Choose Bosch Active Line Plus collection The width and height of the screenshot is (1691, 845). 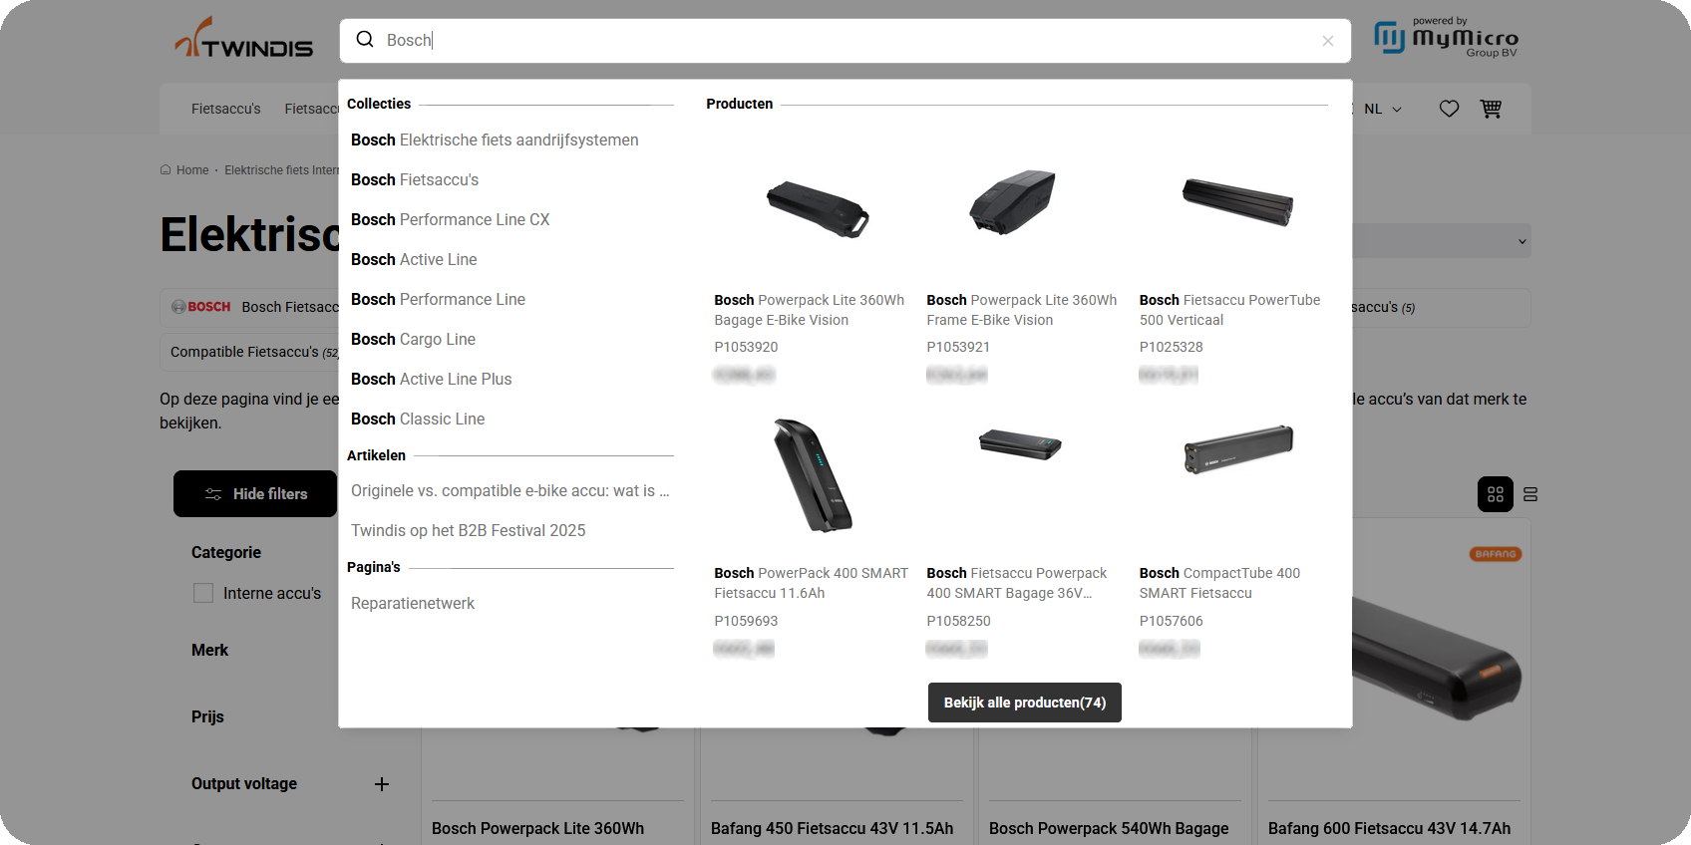431,379
